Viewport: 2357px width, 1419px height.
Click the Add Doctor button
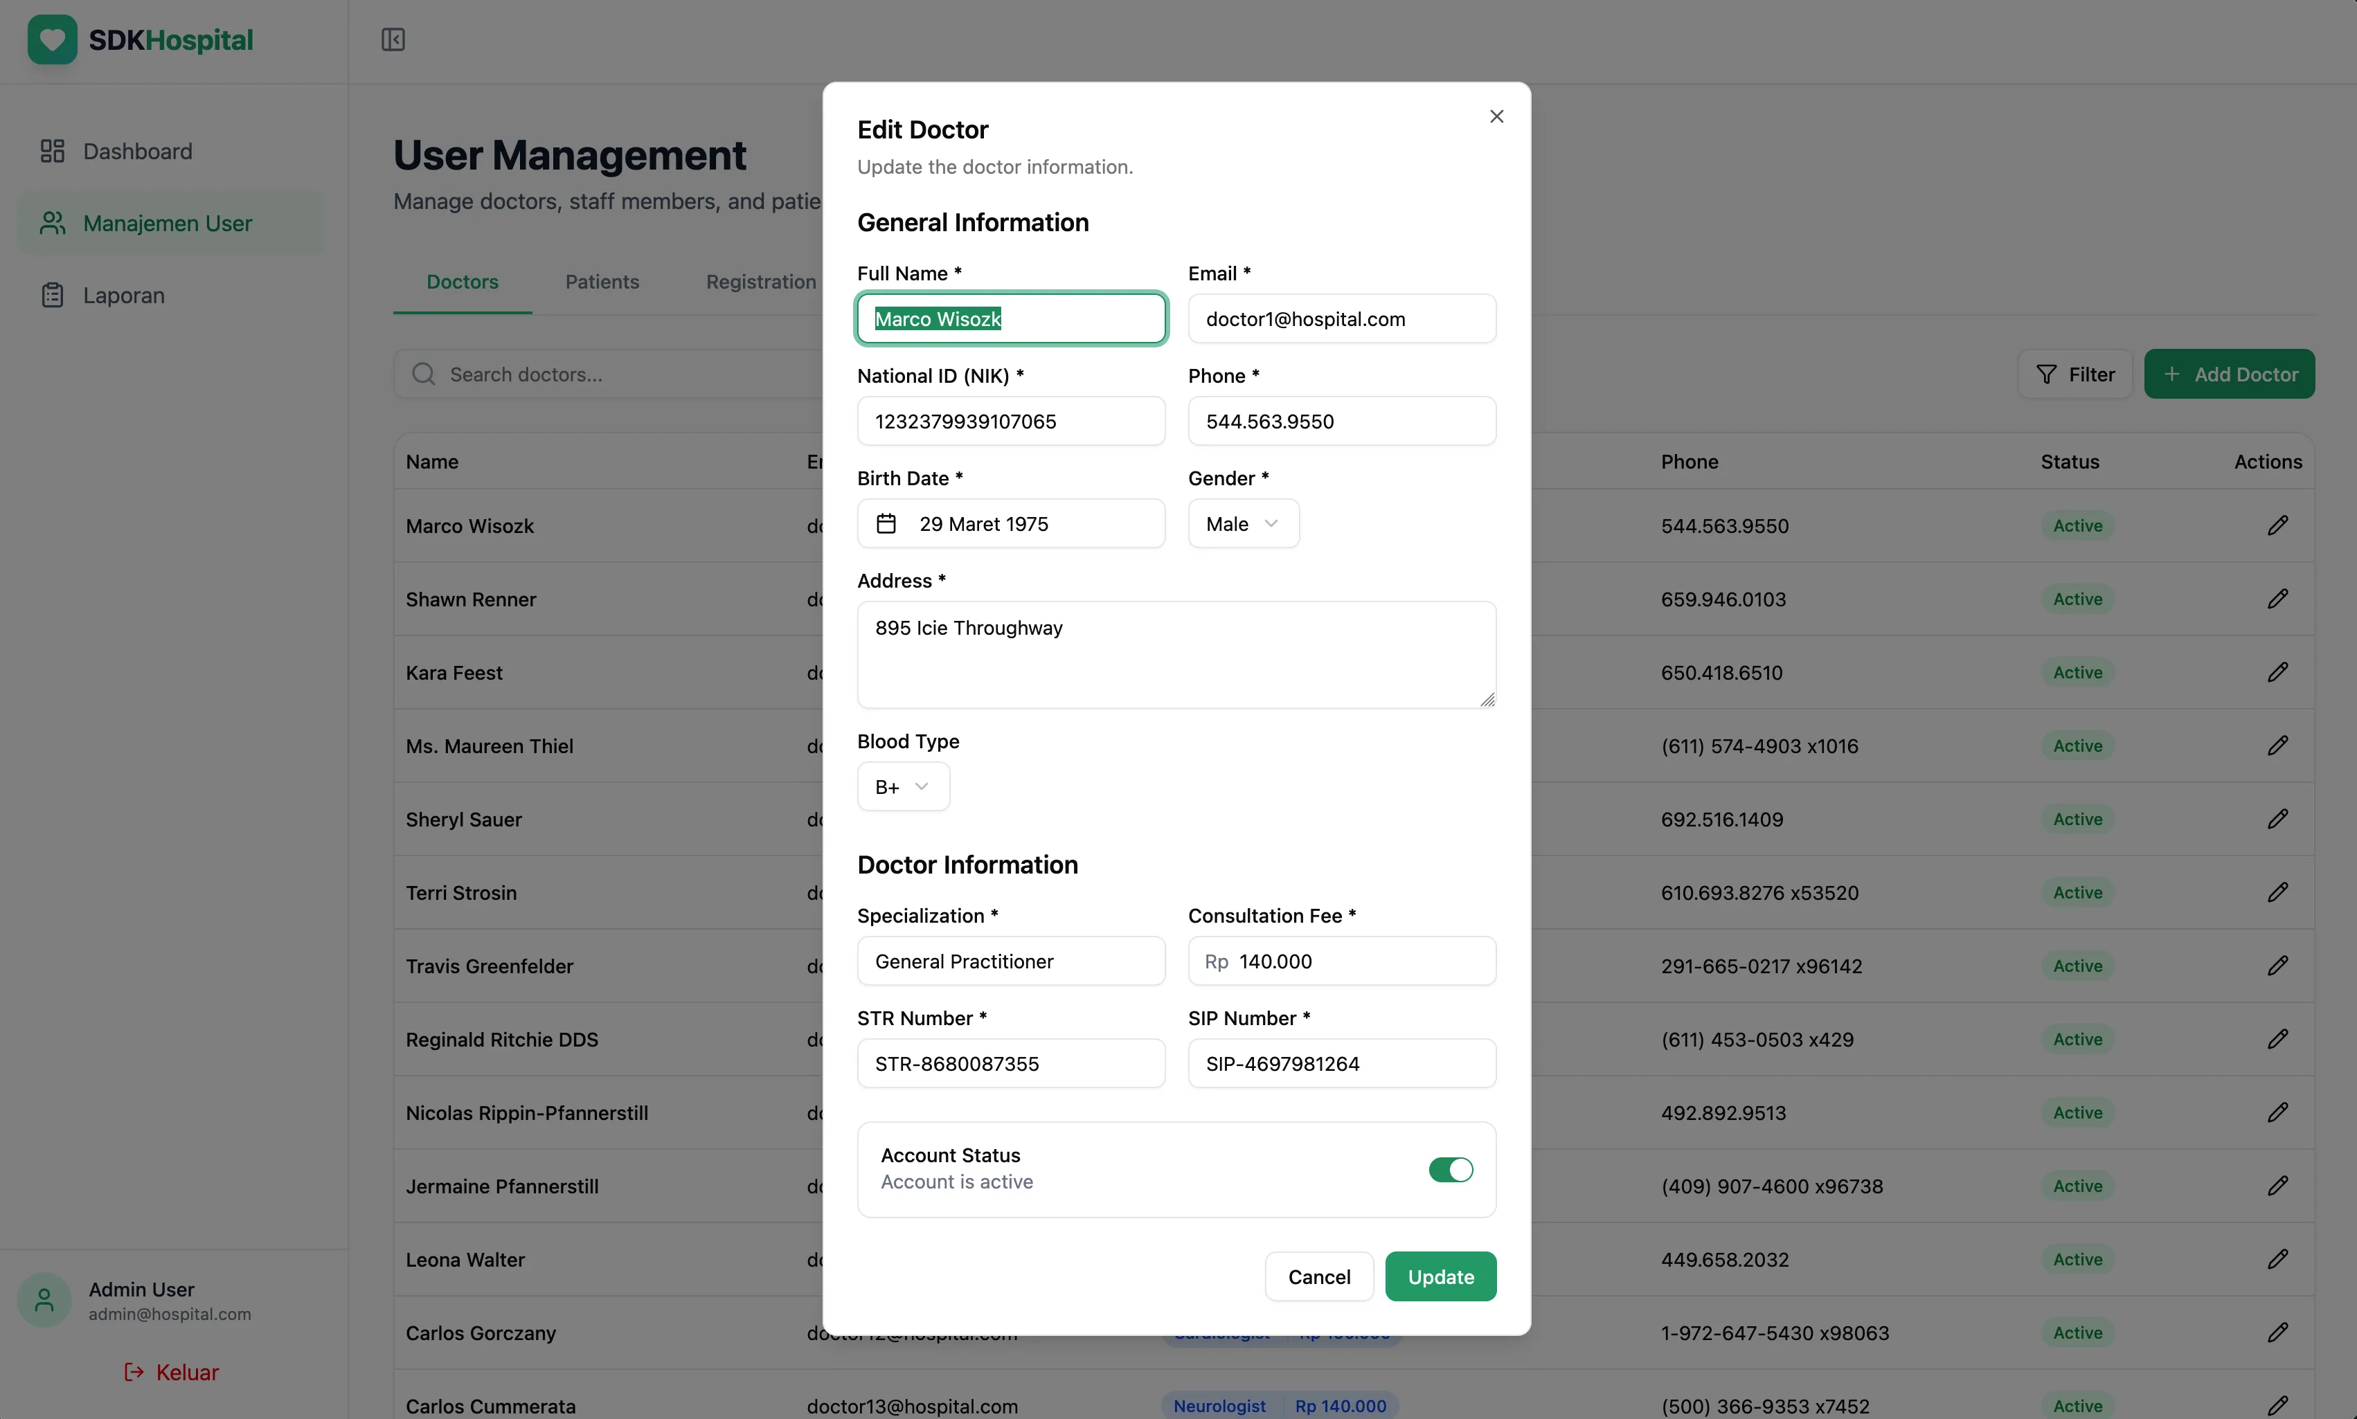click(x=2230, y=374)
